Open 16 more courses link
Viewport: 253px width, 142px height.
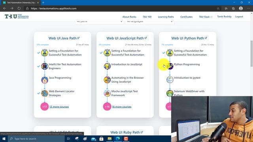(122, 106)
